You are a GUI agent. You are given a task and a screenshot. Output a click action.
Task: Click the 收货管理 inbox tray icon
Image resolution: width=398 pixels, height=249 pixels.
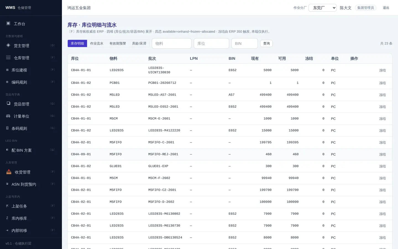click(9, 172)
